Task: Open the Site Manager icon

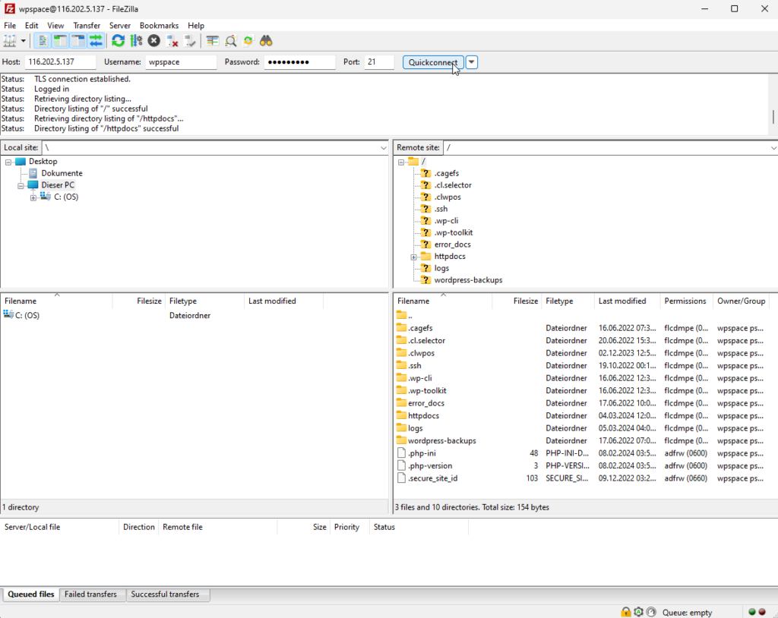Action: coord(10,41)
